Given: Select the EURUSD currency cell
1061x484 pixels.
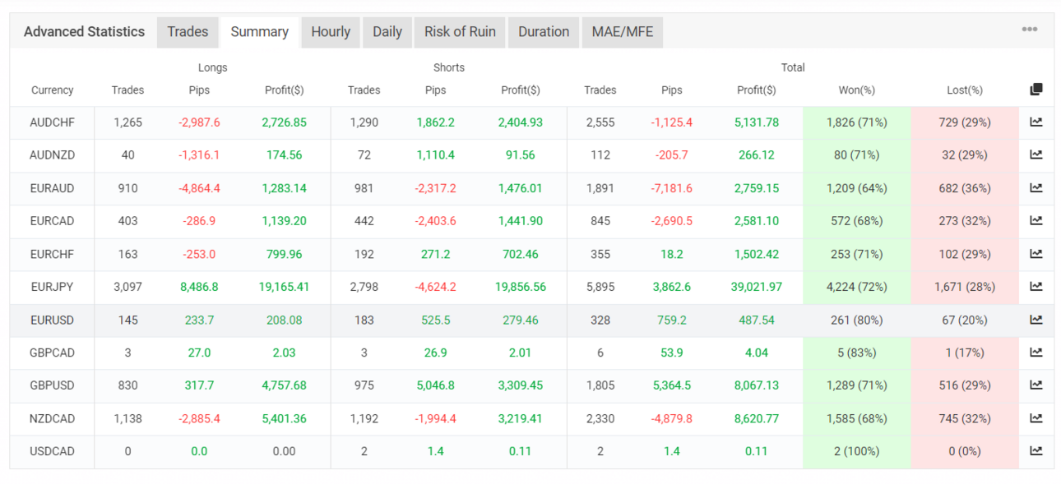Looking at the screenshot, I should [52, 320].
